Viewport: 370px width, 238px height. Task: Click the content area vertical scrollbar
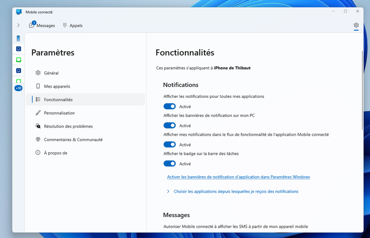[x=362, y=90]
